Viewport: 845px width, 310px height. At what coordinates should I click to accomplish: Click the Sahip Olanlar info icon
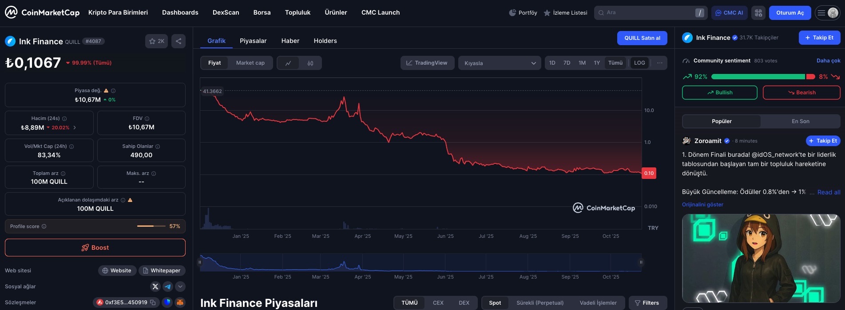pyautogui.click(x=158, y=147)
